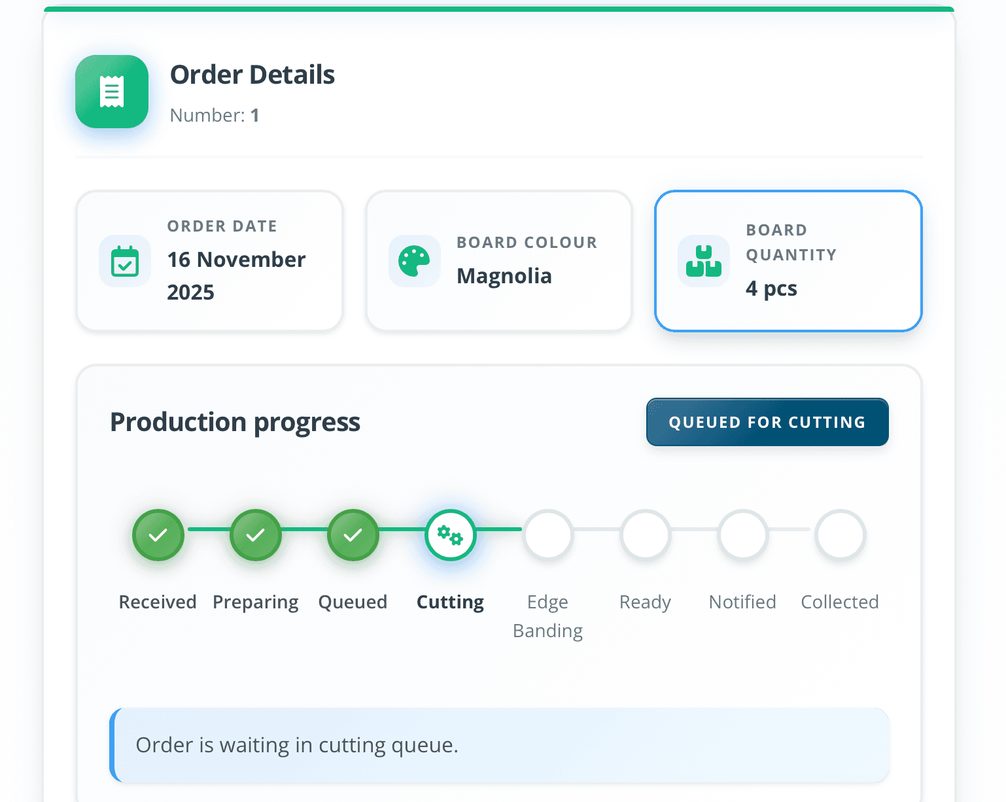Image resolution: width=1006 pixels, height=802 pixels.
Task: Select the Notified step on the progress bar
Action: click(742, 535)
